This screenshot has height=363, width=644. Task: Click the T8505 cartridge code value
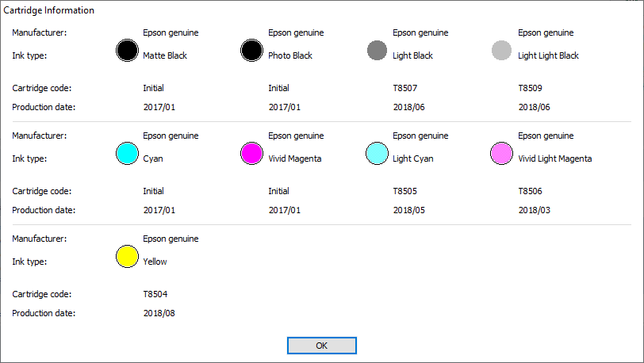[405, 191]
